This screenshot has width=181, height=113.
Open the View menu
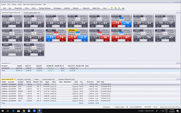click(9, 4)
